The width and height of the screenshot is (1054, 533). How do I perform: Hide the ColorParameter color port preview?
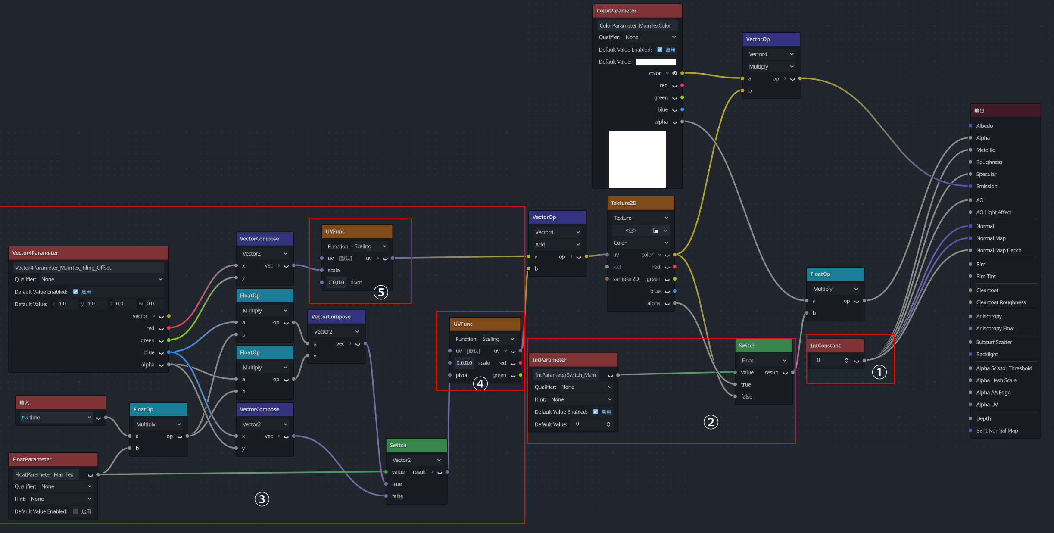click(x=674, y=73)
